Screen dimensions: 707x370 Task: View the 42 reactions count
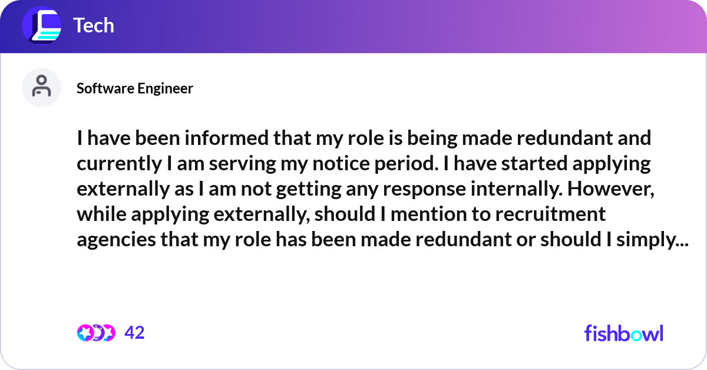(134, 333)
